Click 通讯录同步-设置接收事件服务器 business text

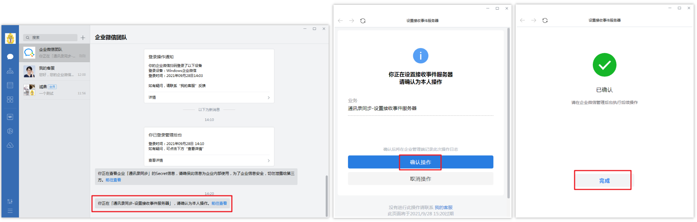point(382,108)
